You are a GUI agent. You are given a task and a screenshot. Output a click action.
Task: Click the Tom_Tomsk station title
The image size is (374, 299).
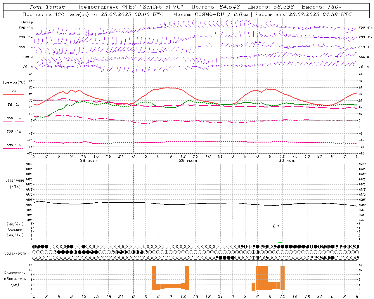pos(47,7)
